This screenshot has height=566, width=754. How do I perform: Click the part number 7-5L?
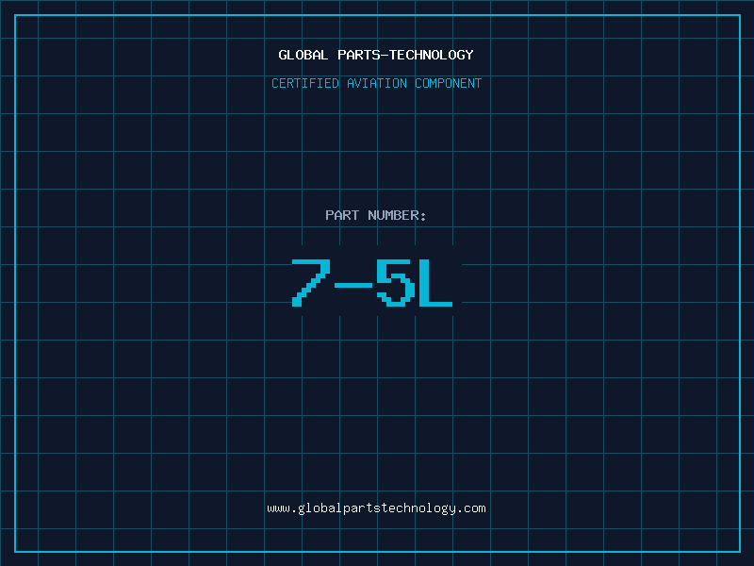coord(372,282)
